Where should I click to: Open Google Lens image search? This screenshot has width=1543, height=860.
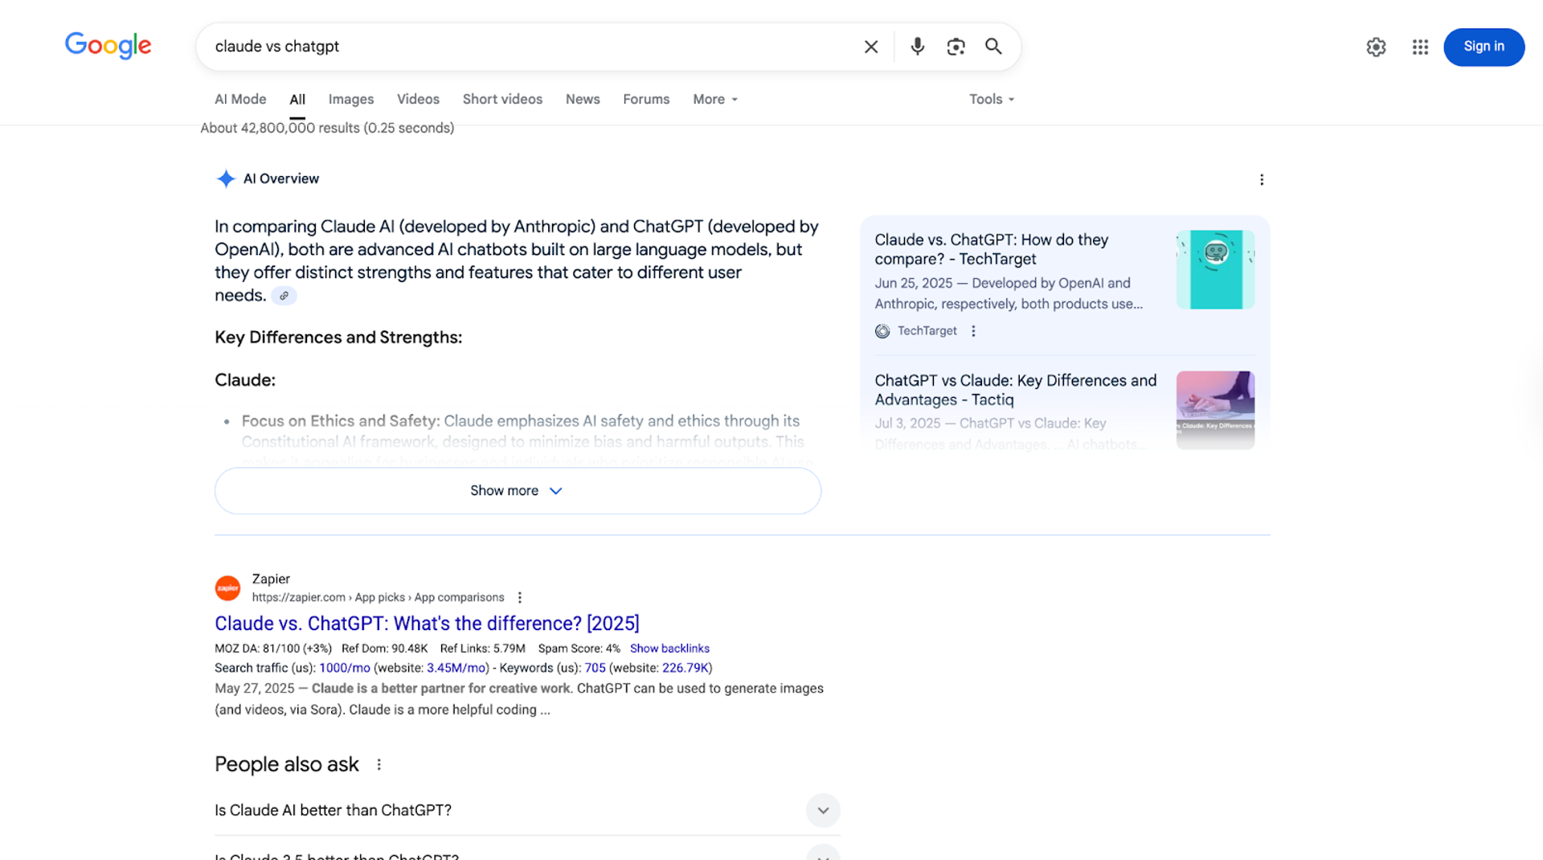956,47
